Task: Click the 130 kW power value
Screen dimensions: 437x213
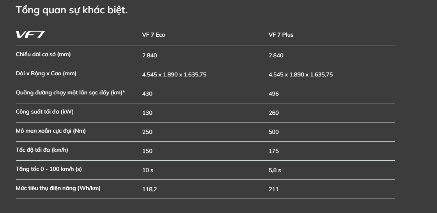Action: click(147, 113)
